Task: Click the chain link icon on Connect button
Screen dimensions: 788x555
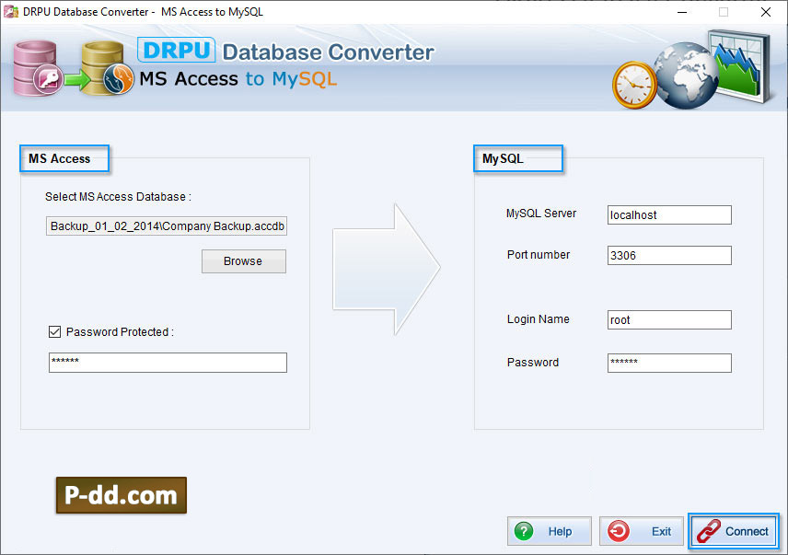Action: click(x=708, y=531)
